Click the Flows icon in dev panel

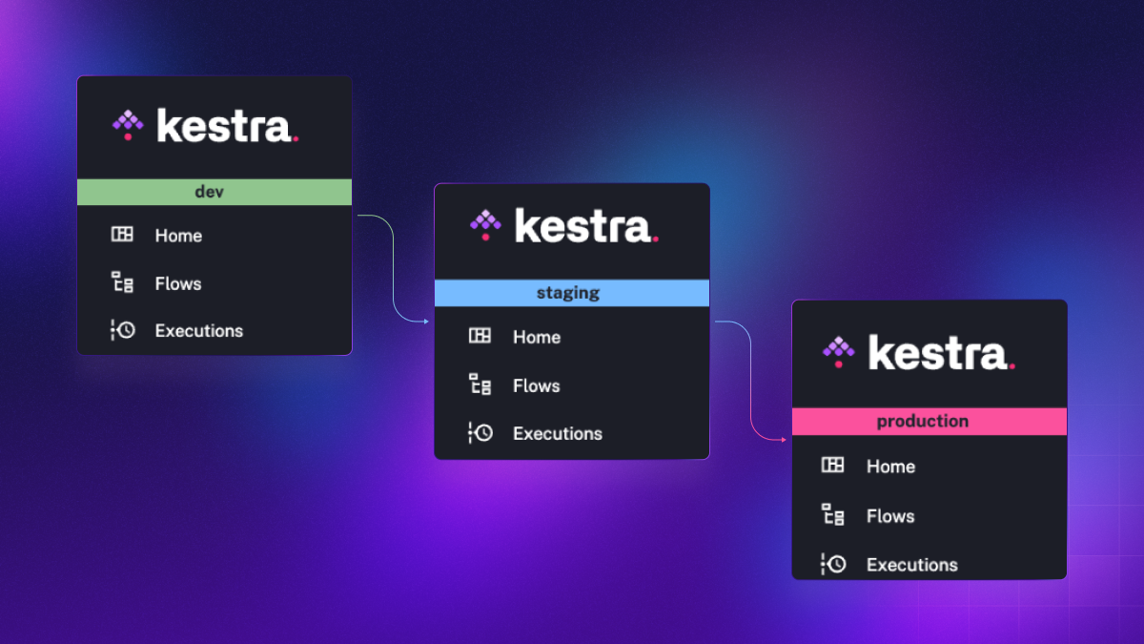[x=122, y=282]
